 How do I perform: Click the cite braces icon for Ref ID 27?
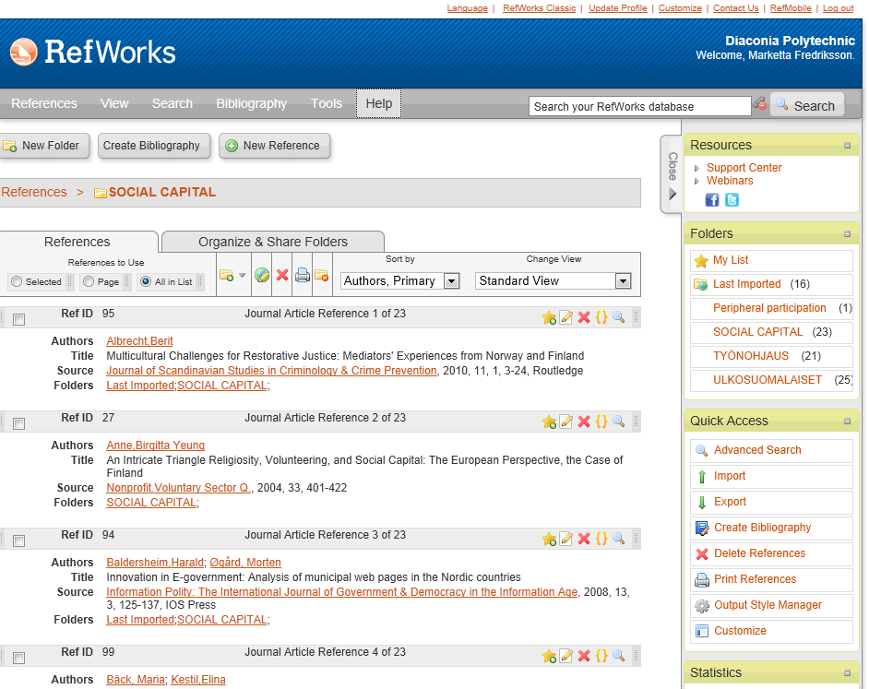601,422
